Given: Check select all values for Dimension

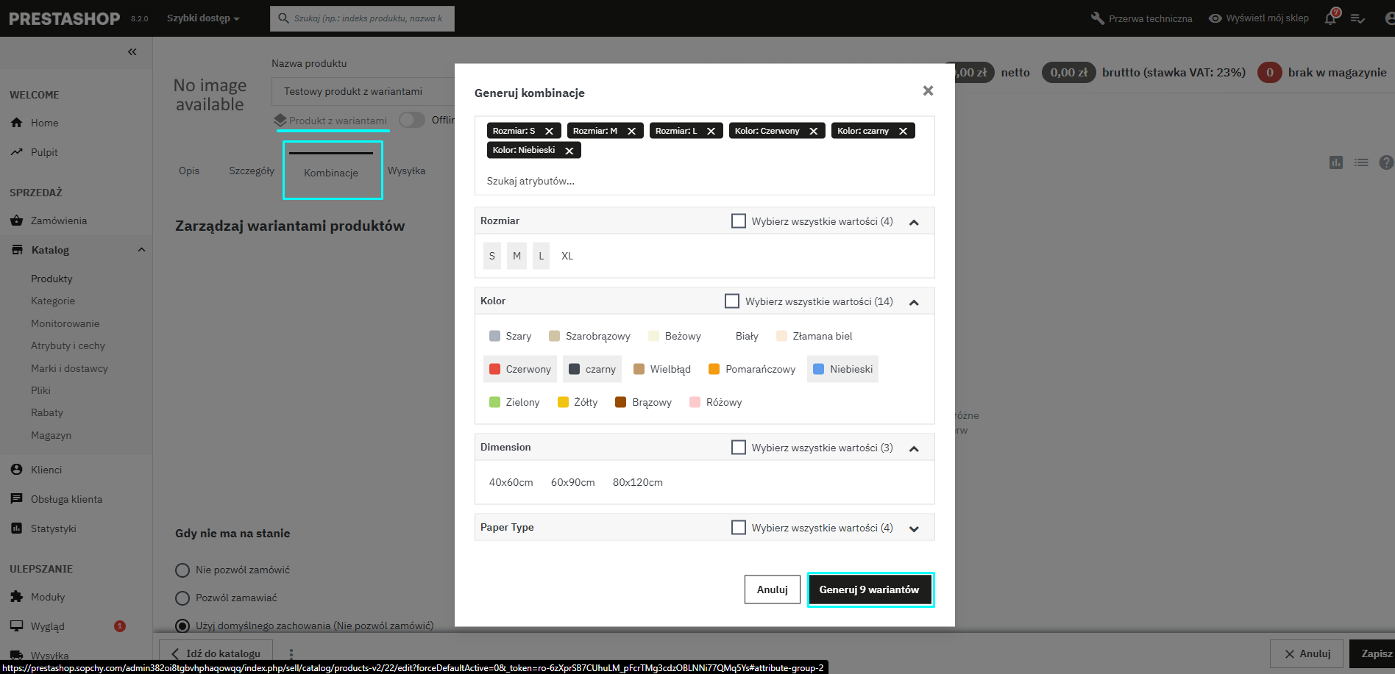Looking at the screenshot, I should click(739, 447).
